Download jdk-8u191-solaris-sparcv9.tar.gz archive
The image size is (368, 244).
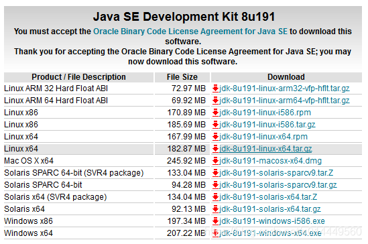[x=278, y=185]
